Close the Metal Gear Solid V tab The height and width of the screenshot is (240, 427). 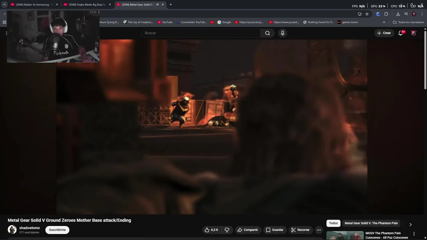coord(163,5)
